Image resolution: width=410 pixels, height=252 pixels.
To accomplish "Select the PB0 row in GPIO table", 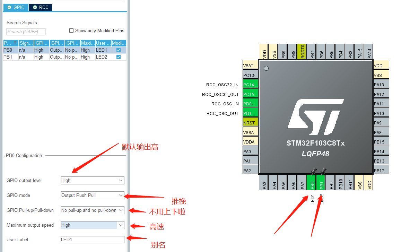I will pos(64,50).
